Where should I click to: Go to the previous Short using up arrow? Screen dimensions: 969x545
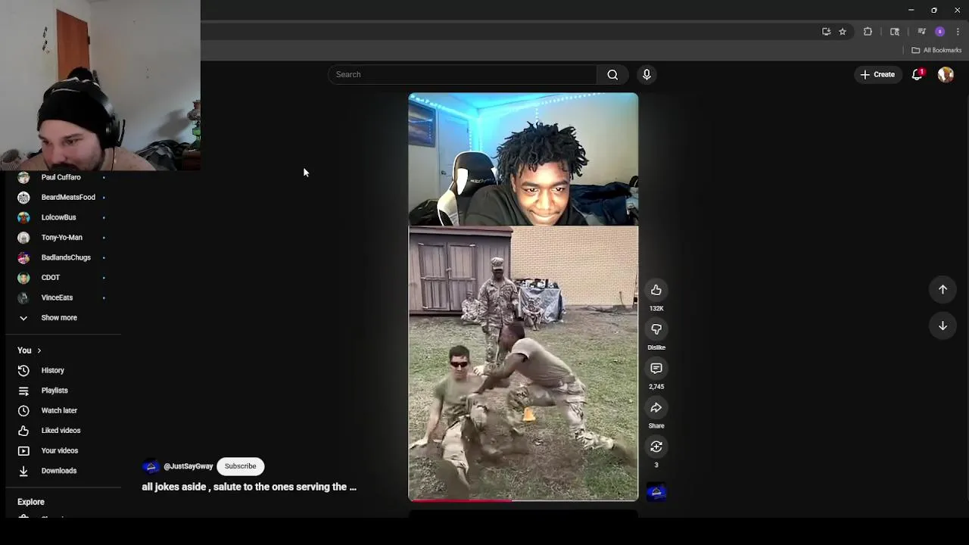click(943, 289)
